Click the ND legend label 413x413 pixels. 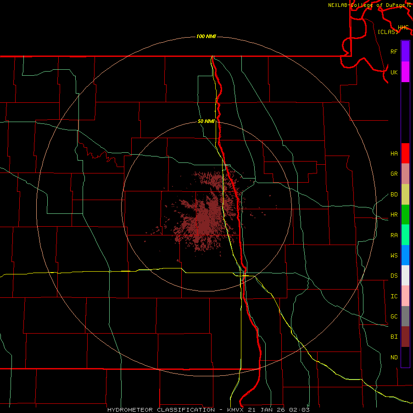pyautogui.click(x=394, y=357)
